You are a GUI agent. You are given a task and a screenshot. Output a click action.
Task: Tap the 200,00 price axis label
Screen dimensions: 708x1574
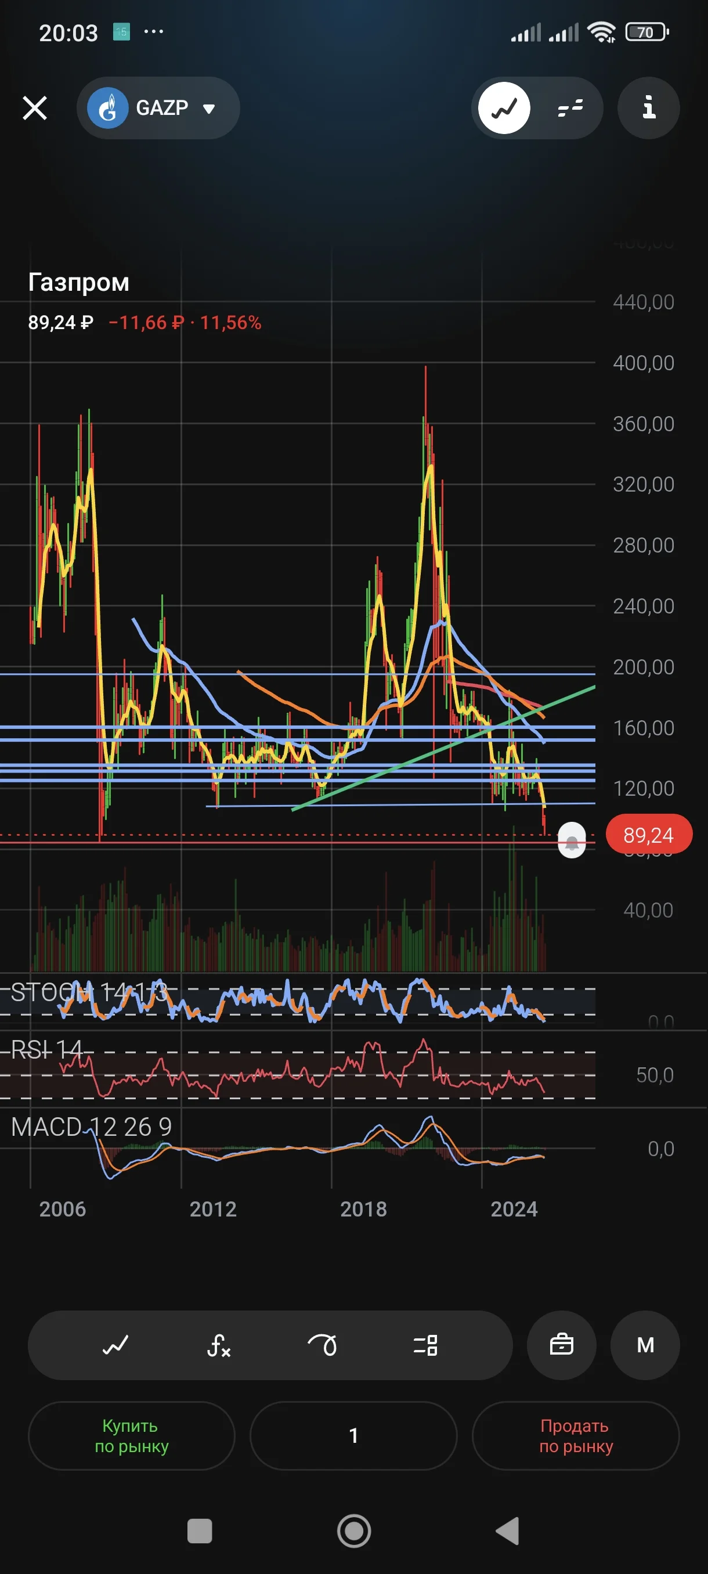click(643, 667)
